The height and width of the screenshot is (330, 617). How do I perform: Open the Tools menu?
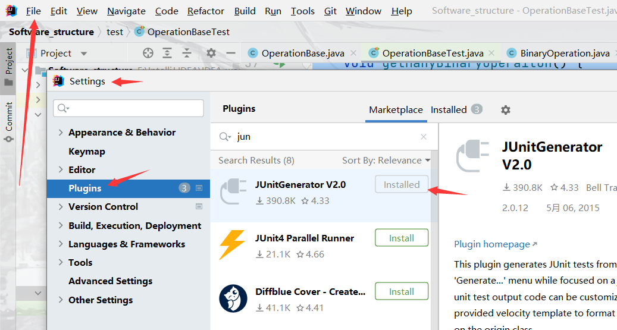(x=303, y=11)
